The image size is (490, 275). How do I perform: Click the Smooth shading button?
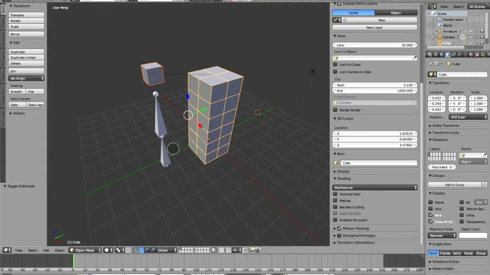pyautogui.click(x=17, y=92)
